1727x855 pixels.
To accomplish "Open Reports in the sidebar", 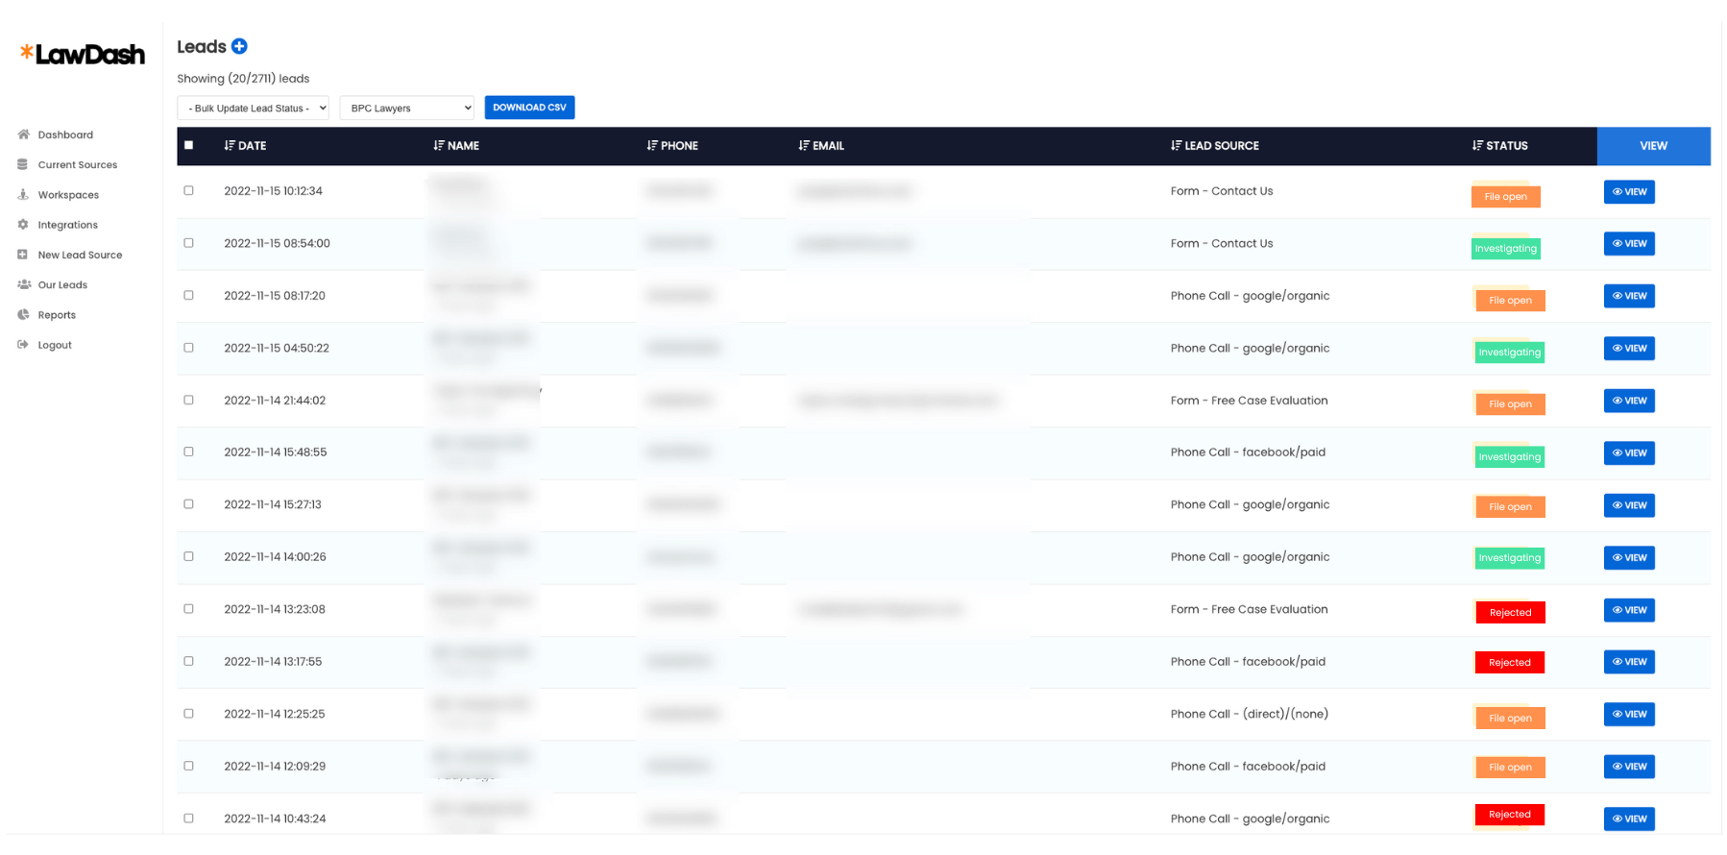I will tap(57, 315).
